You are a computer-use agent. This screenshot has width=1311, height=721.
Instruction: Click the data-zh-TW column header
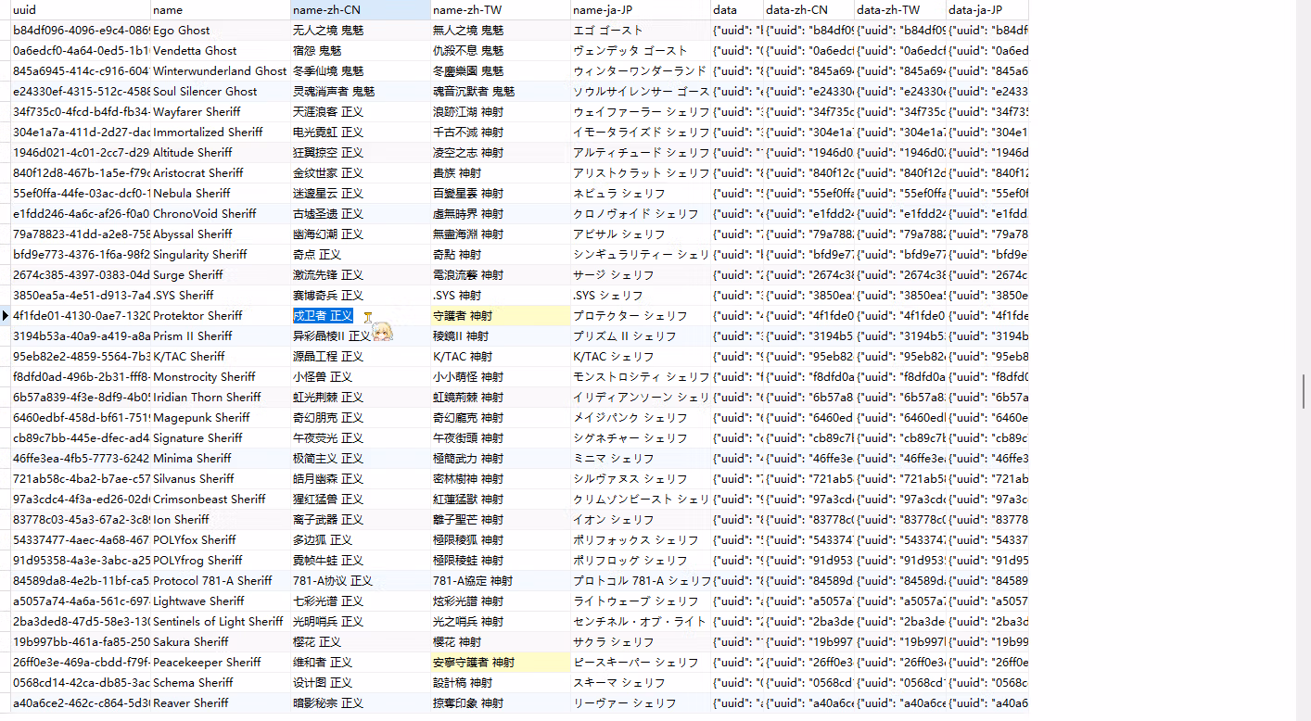tap(900, 10)
